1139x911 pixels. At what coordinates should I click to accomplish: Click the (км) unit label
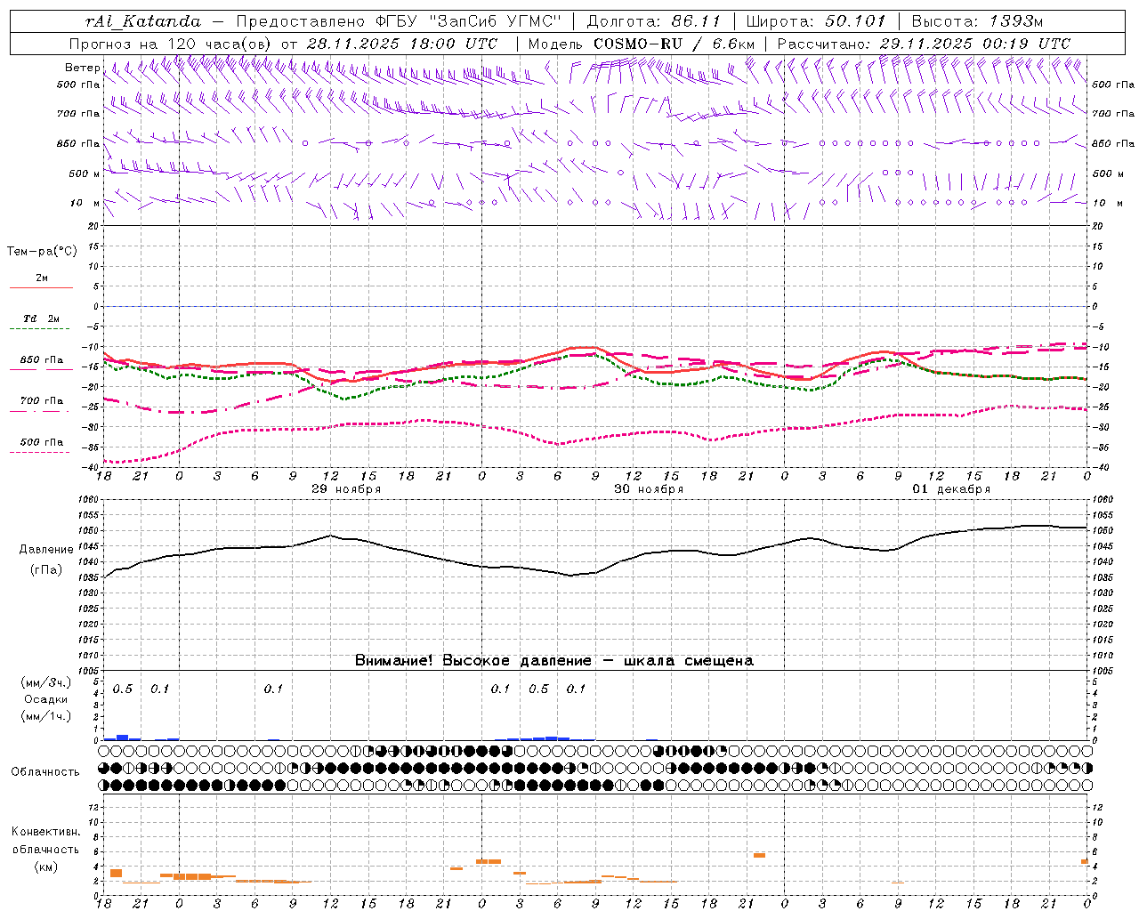point(45,867)
